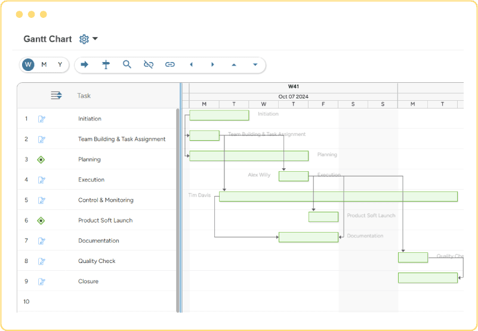Select the Closure task name
This screenshot has width=478, height=331.
click(x=88, y=281)
